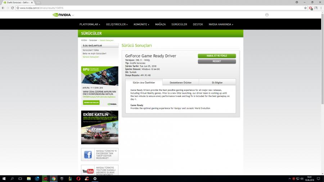Click the Facebook logo icon in sidebar
This screenshot has height=182, width=324.
(88, 155)
